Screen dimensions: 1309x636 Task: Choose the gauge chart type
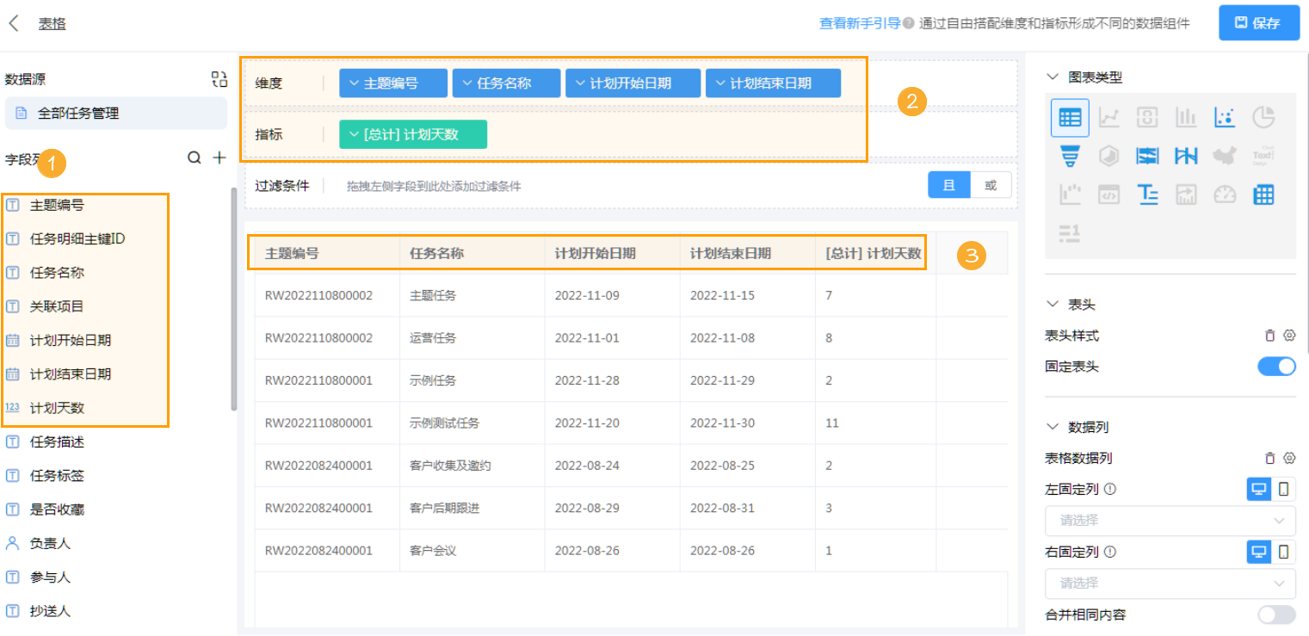(1225, 195)
